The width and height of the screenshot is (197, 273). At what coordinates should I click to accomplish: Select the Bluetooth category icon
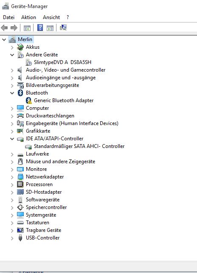tap(20, 93)
